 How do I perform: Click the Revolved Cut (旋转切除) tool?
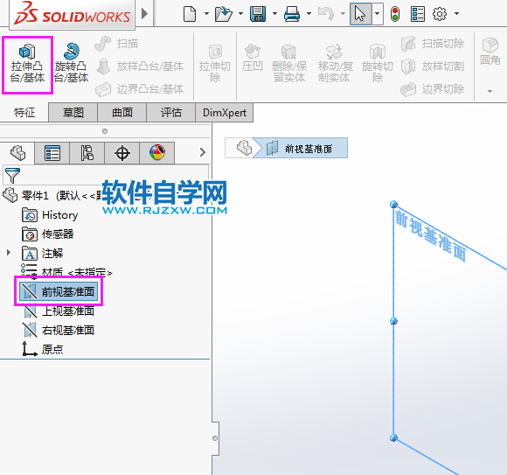pyautogui.click(x=378, y=63)
